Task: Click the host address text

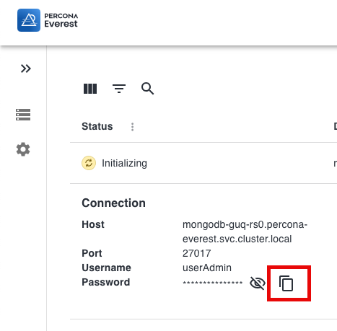Action: [x=245, y=231]
